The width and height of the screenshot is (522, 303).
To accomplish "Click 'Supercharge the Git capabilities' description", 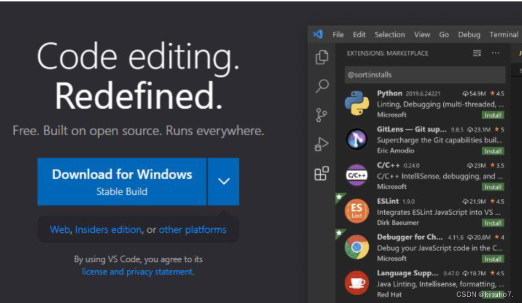I will tap(439, 140).
